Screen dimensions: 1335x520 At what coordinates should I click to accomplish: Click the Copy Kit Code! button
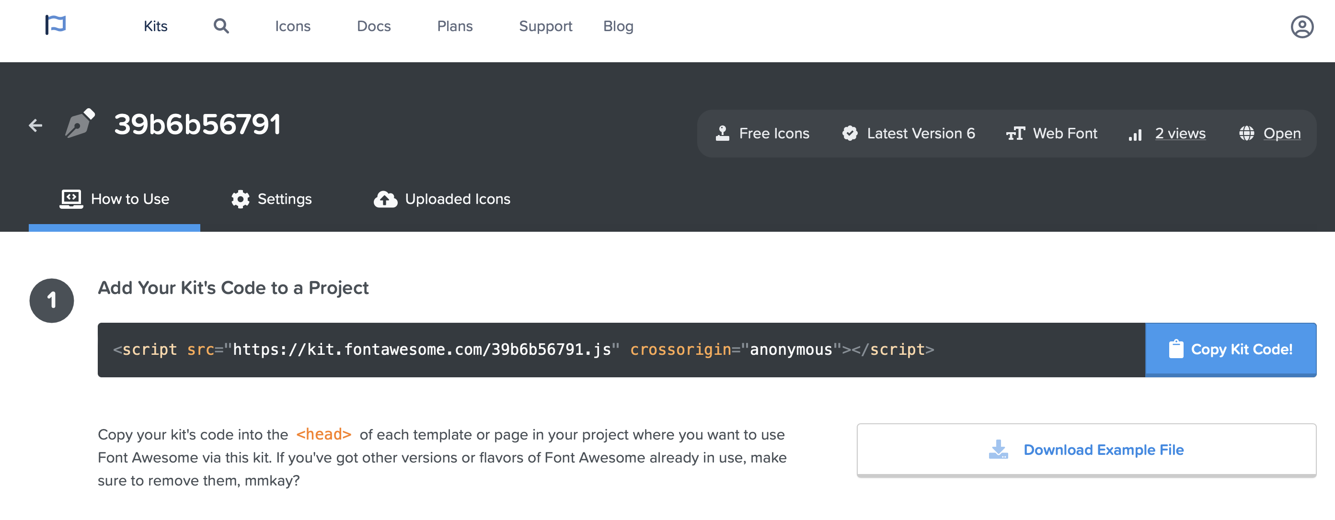pyautogui.click(x=1231, y=350)
